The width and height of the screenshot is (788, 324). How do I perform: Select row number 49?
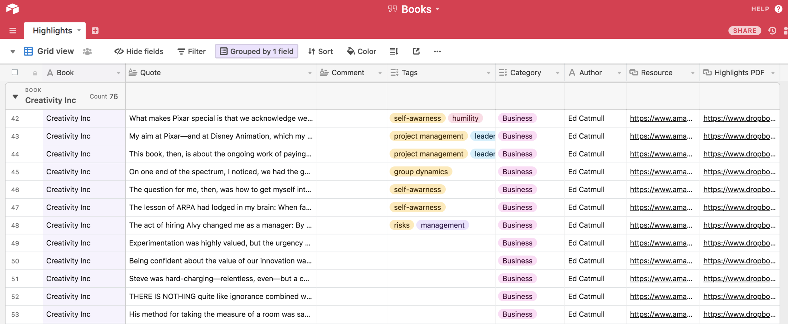15,243
